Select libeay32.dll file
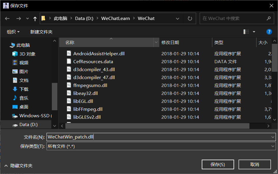Image resolution: width=278 pixels, height=174 pixels. click(85, 93)
